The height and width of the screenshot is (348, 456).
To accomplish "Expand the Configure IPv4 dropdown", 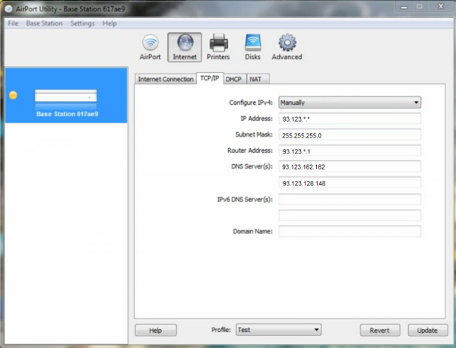I will [350, 103].
